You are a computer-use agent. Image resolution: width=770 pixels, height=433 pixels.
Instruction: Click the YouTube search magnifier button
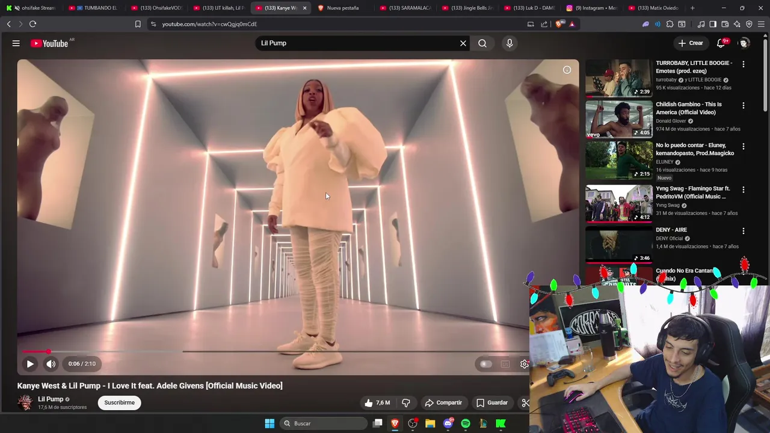tap(482, 43)
